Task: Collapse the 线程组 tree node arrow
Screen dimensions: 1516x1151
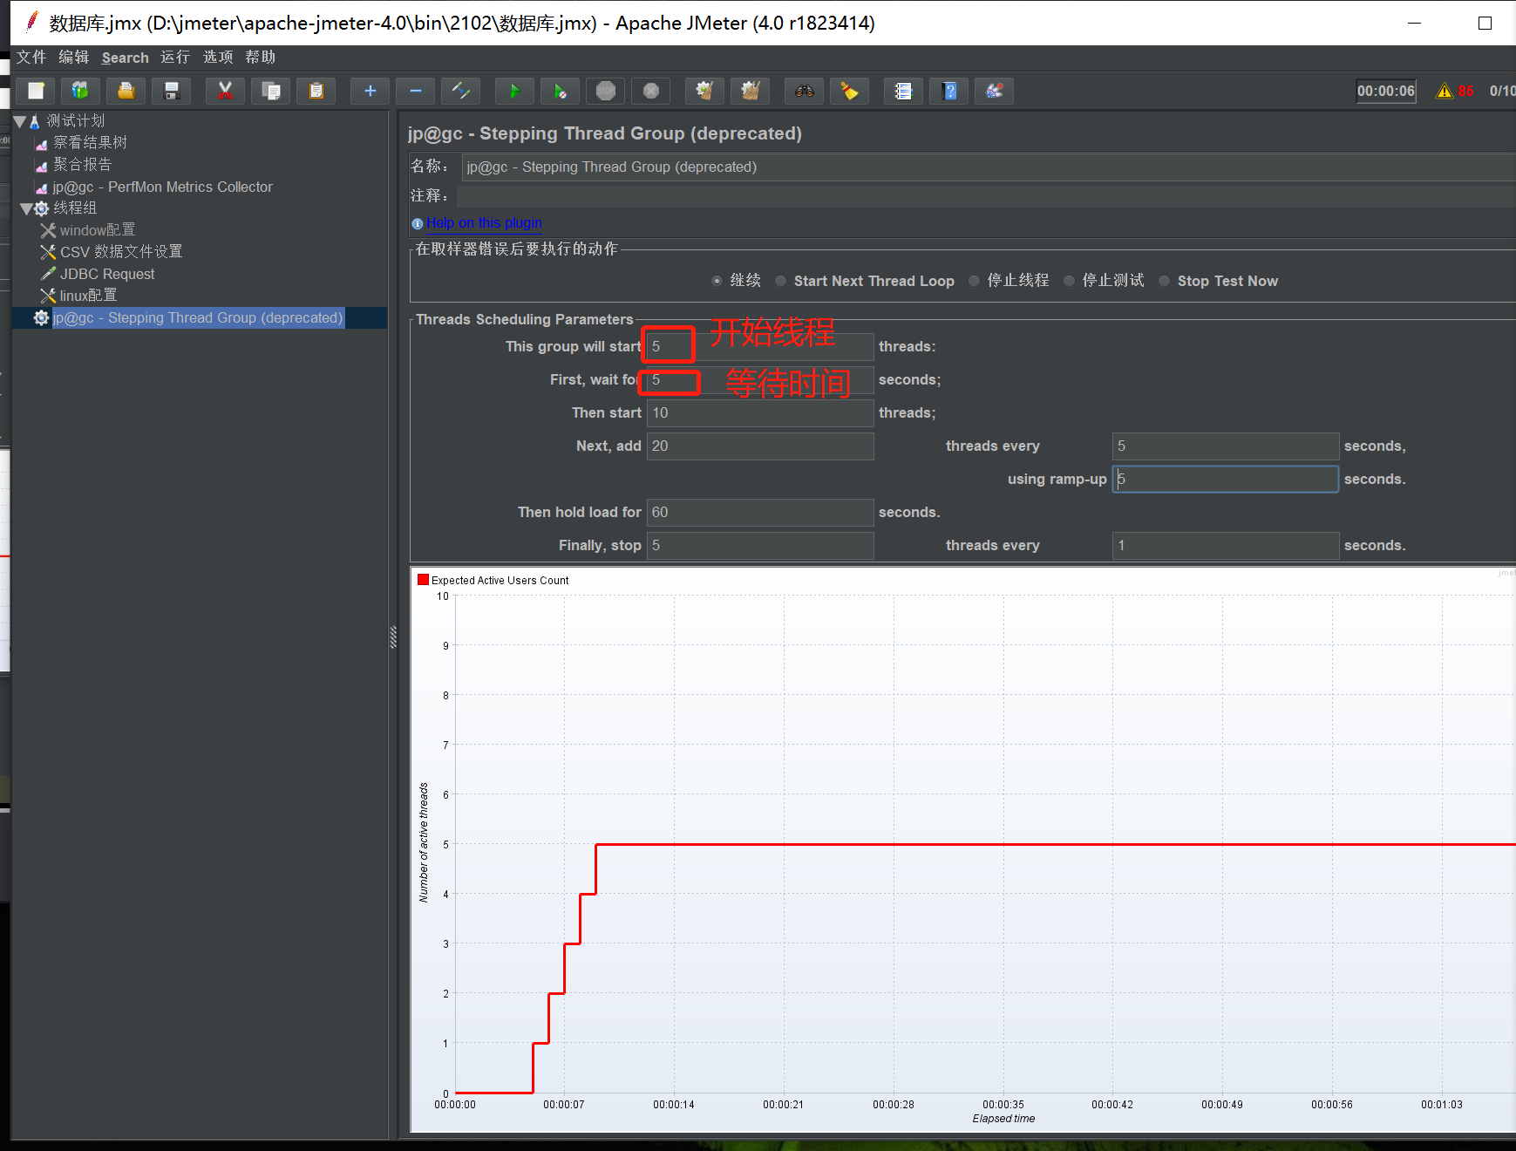Action: [26, 208]
